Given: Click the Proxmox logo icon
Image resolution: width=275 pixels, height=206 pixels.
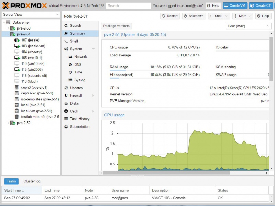Looking at the screenshot, I should [x=6, y=5].
